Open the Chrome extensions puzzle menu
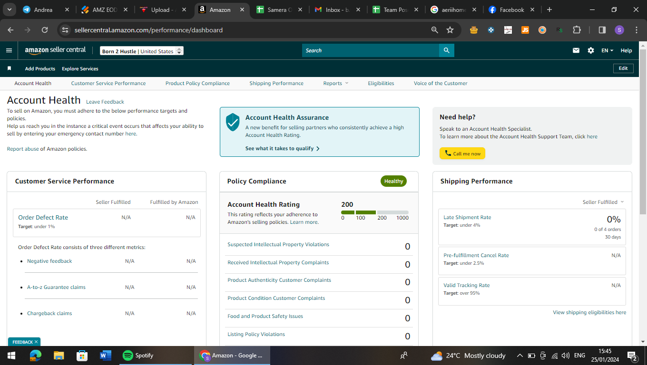This screenshot has width=647, height=365. (x=577, y=30)
